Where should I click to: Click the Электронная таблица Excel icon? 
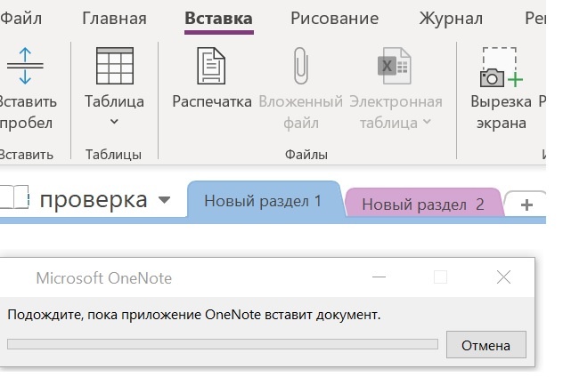click(x=394, y=66)
